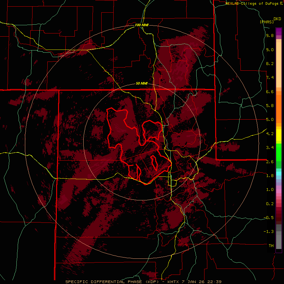284x284 pixels.
Task: Click the [PHAS] unit label
Action: pyautogui.click(x=267, y=22)
